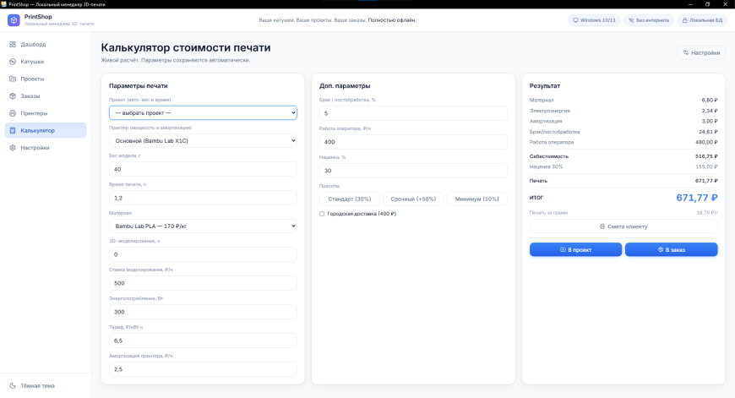Click the monitor icon in Windows 10/11 badge

575,20
